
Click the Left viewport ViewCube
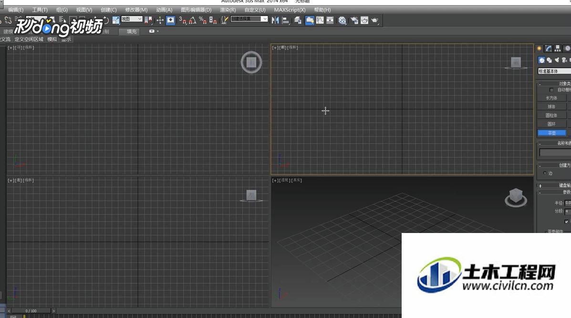251,195
